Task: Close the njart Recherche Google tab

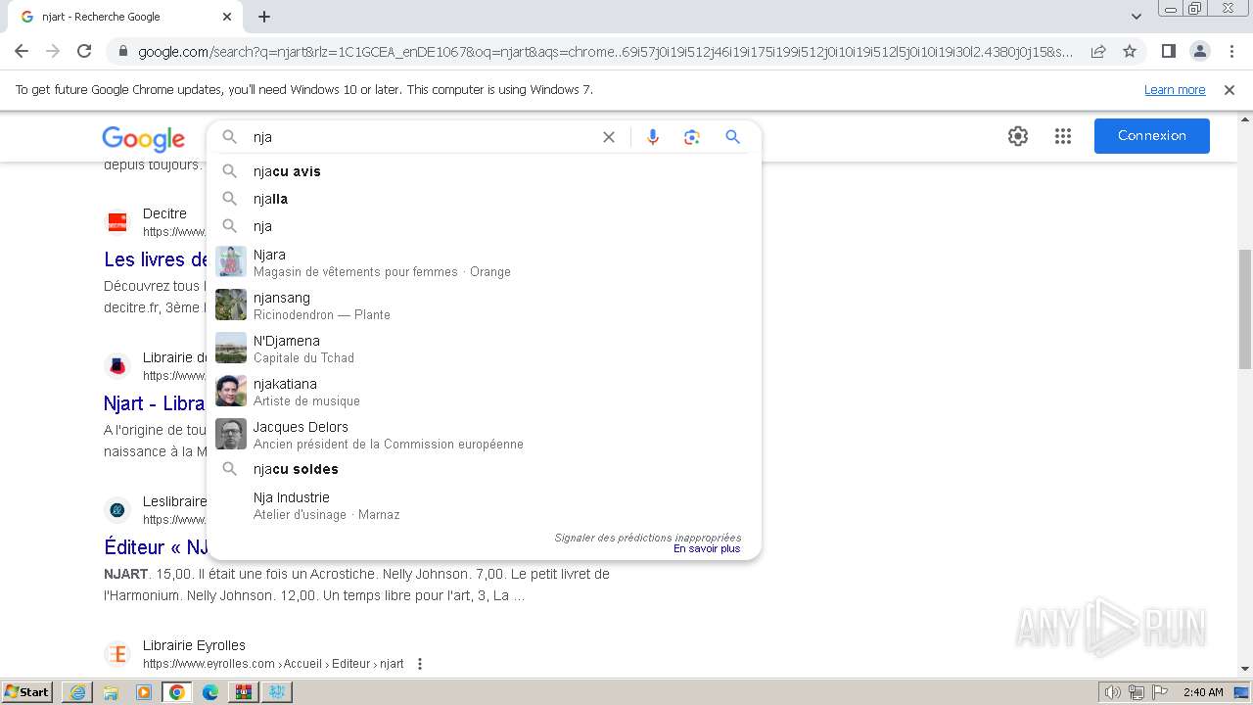Action: pyautogui.click(x=227, y=17)
